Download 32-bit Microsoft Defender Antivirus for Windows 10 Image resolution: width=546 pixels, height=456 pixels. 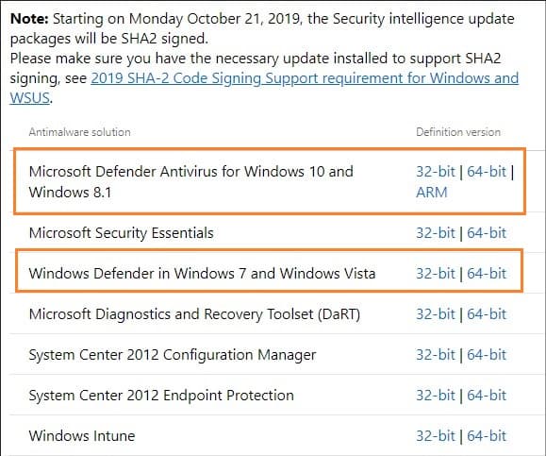pos(436,172)
